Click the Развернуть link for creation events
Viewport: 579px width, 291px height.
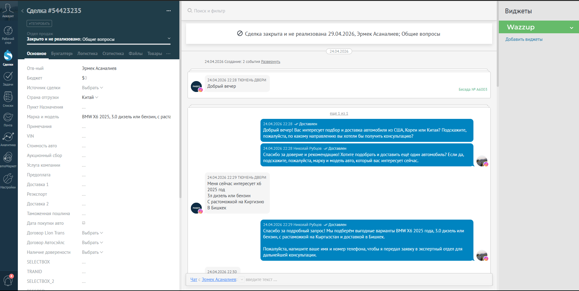(x=270, y=62)
